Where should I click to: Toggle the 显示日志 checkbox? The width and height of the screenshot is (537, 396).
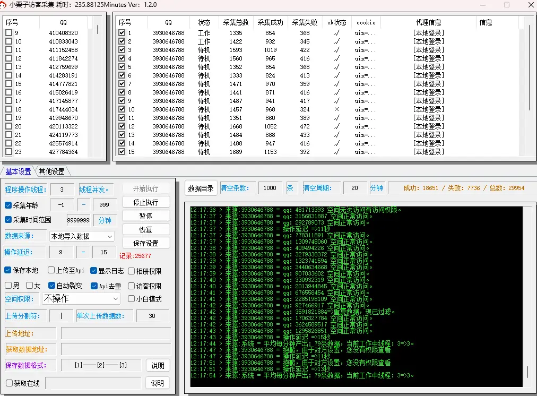point(93,271)
